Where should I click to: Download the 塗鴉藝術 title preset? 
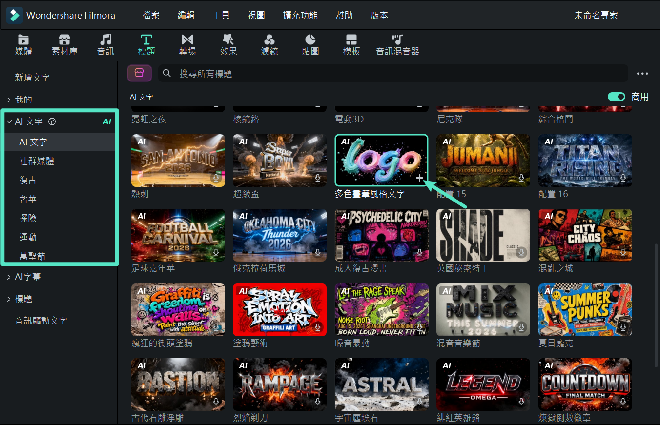(318, 327)
